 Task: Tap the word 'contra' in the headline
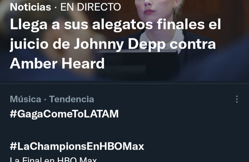193,44
